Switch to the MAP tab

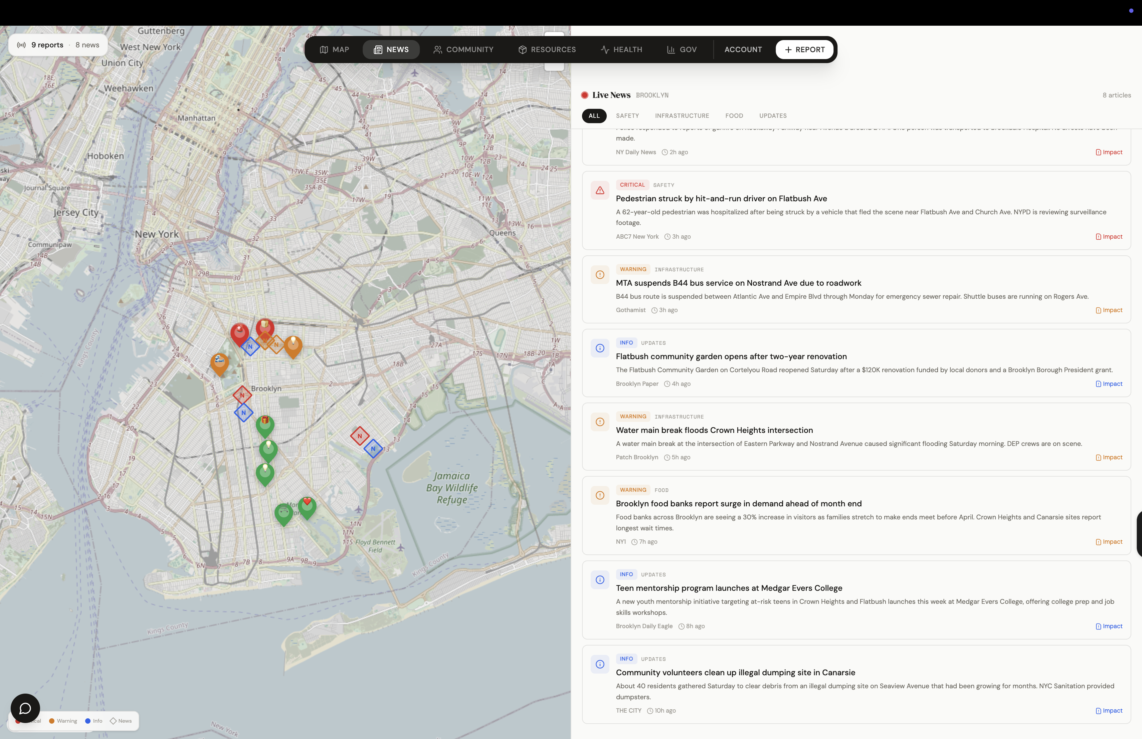tap(335, 49)
